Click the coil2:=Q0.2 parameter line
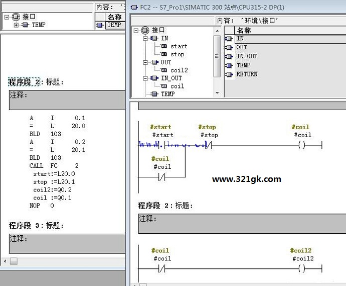This screenshot has height=286, width=346. click(52, 190)
